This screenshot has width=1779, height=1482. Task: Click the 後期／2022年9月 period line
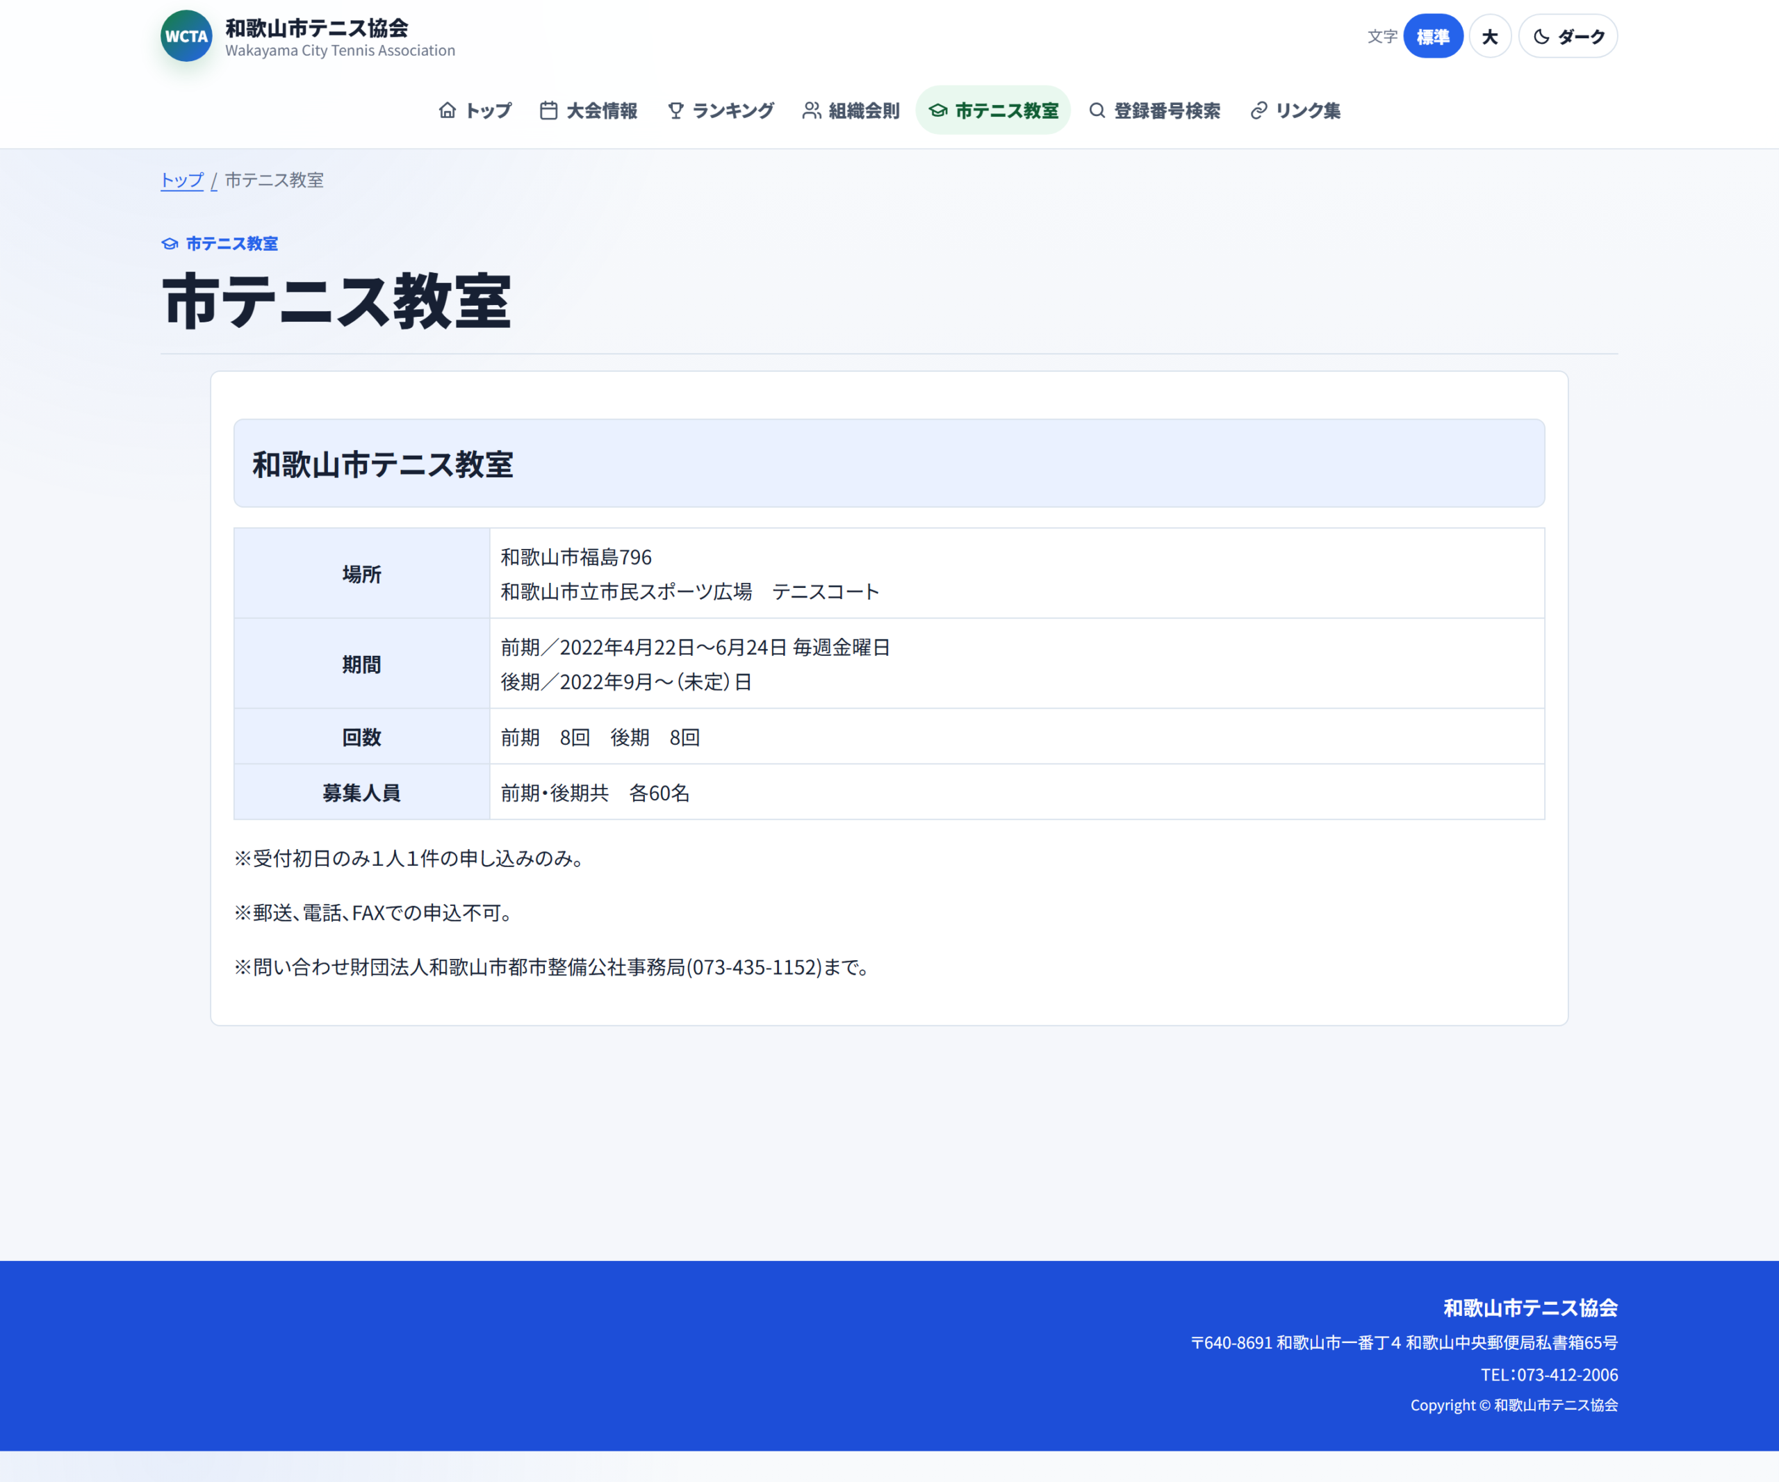(x=626, y=682)
